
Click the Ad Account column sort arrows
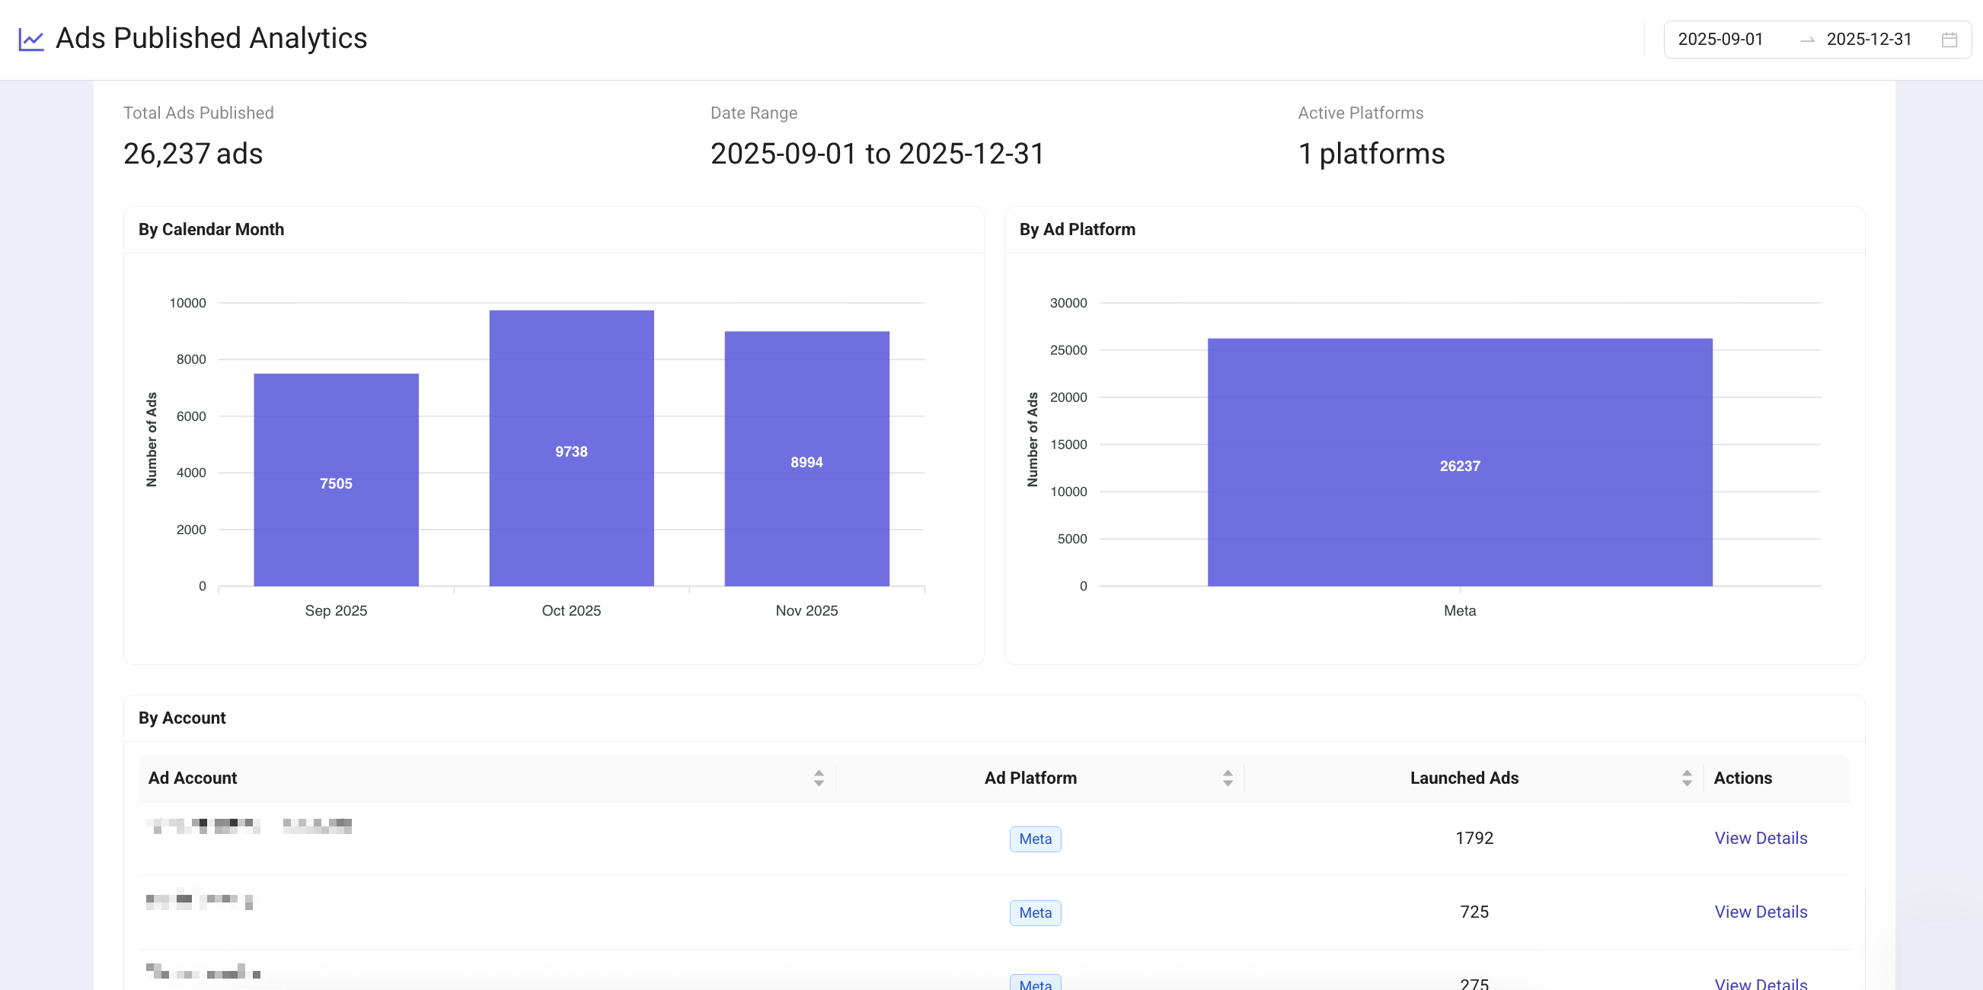click(x=819, y=778)
